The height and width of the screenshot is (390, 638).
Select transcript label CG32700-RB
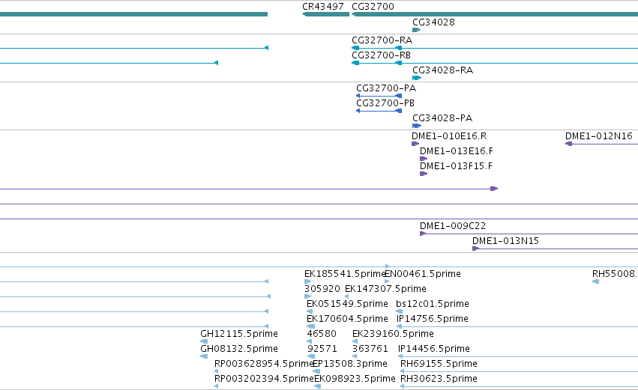382,55
